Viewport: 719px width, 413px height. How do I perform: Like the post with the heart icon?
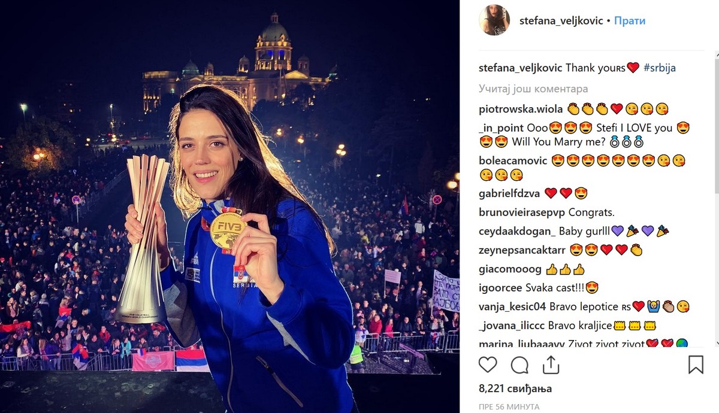[x=488, y=365]
